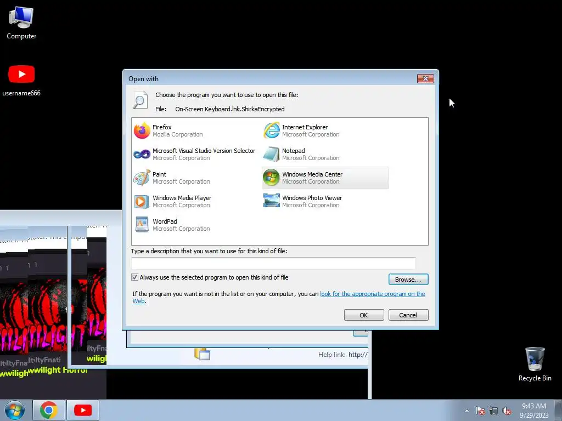The height and width of the screenshot is (421, 562).
Task: Click the Computer desktop icon
Action: tap(21, 23)
